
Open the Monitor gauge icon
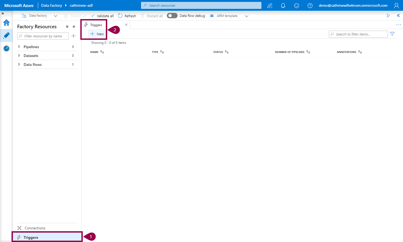pyautogui.click(x=6, y=48)
